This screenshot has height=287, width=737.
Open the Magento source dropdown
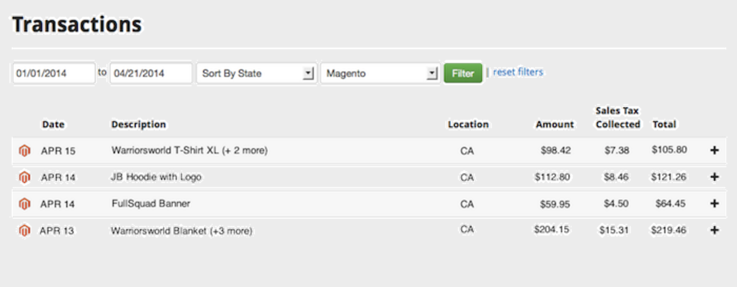[x=380, y=74]
